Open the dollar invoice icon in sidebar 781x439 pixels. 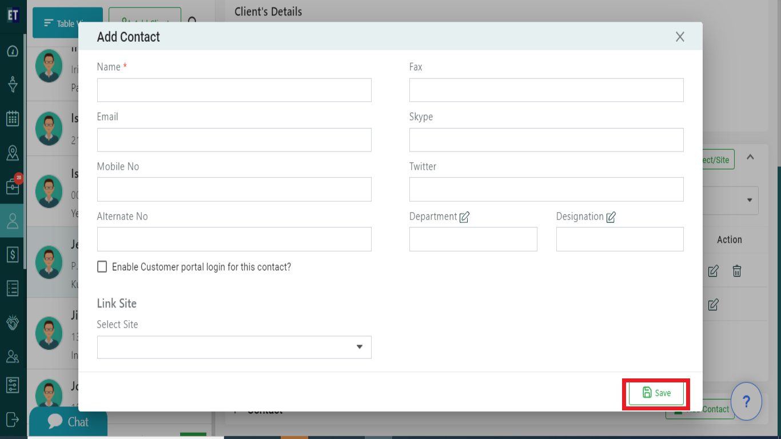point(13,254)
